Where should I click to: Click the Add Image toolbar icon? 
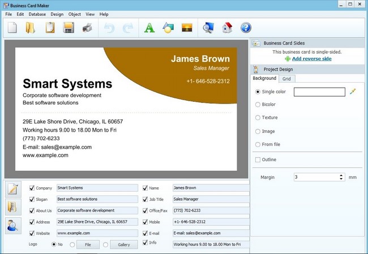click(x=186, y=28)
